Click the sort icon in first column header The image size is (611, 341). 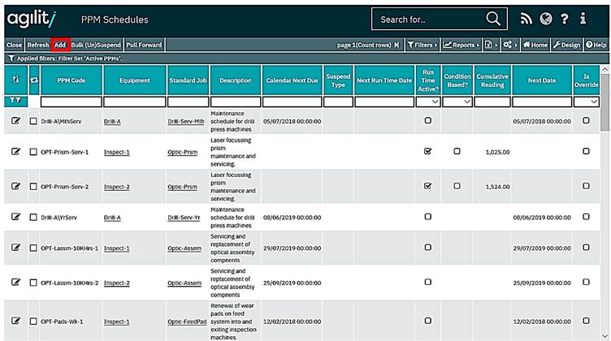pos(15,80)
